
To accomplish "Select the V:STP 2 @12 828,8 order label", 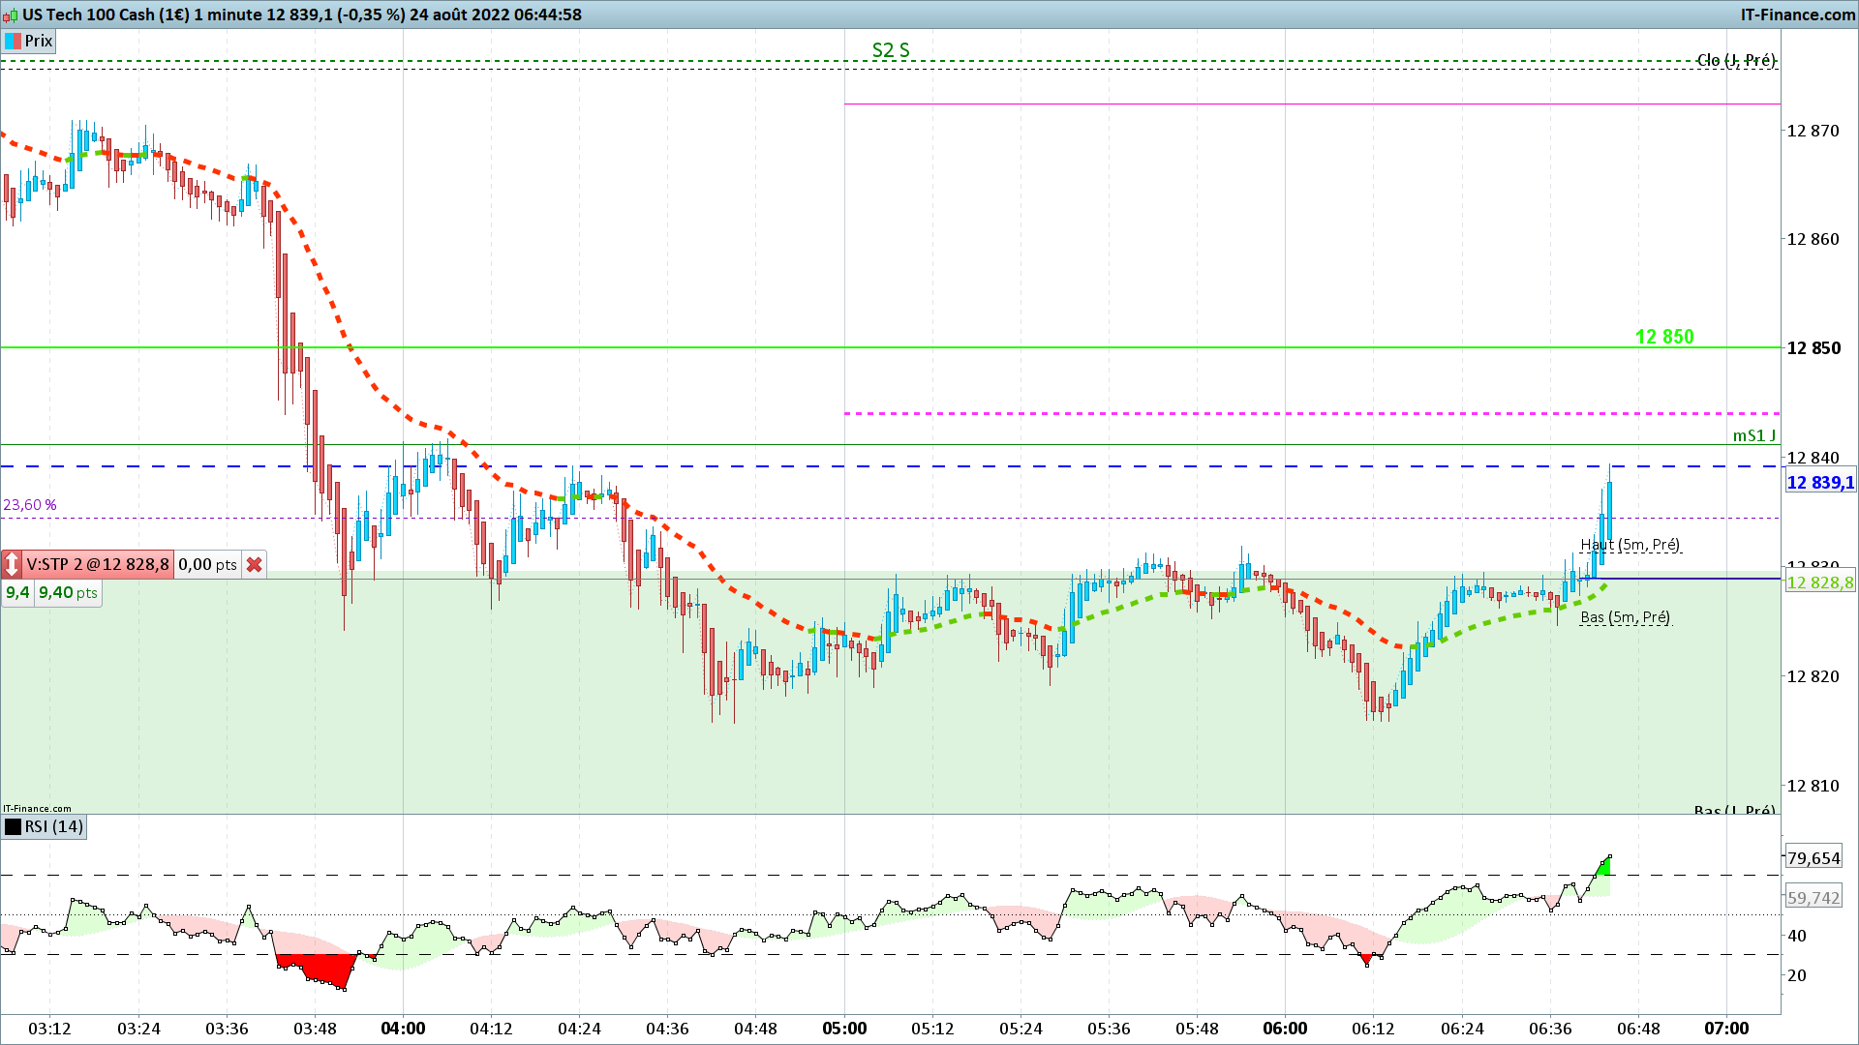I will [x=98, y=564].
